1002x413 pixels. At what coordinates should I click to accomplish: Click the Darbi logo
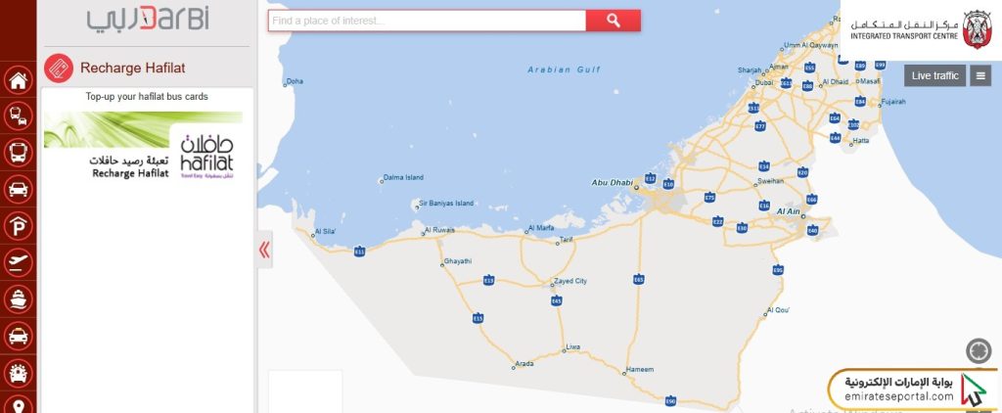coord(149,18)
